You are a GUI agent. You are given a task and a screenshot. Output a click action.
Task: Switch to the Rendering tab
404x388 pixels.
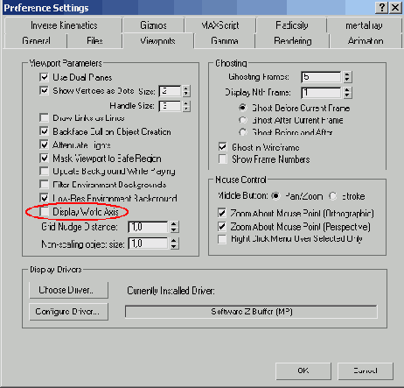[x=292, y=41]
